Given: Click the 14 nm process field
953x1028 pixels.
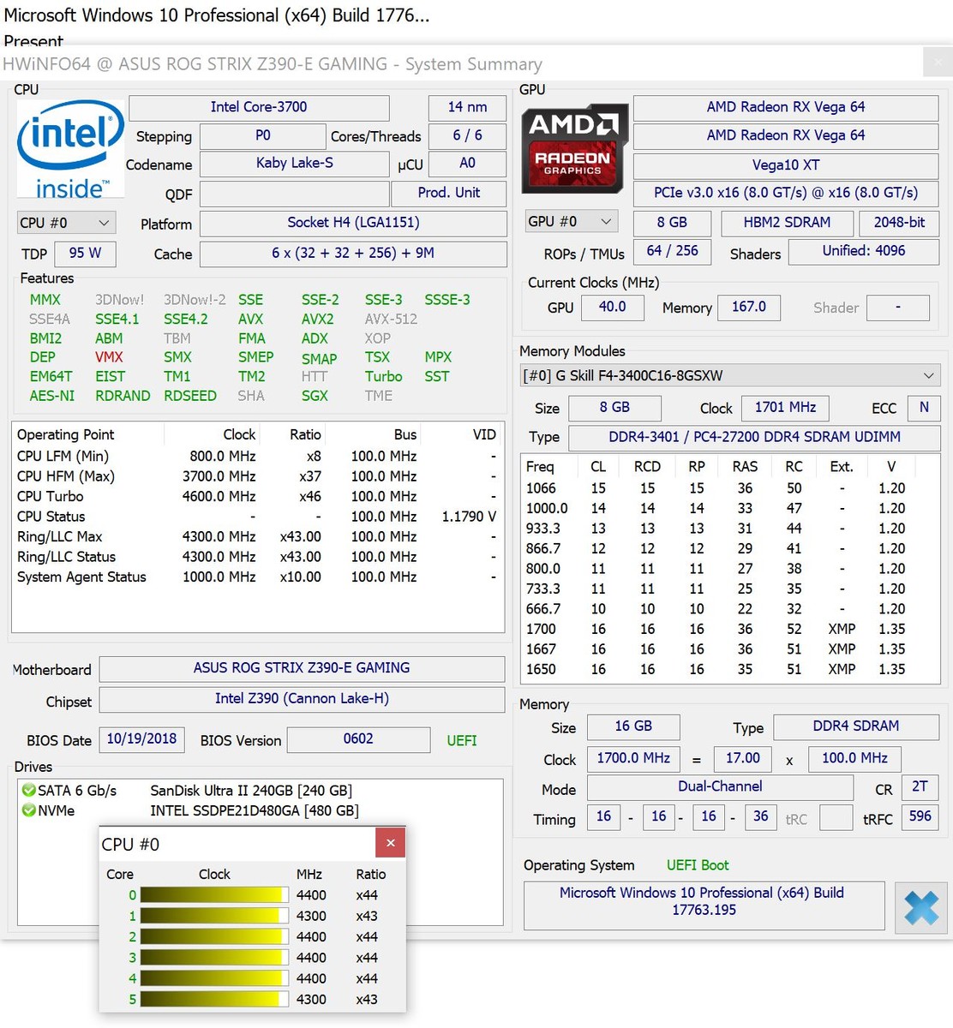Looking at the screenshot, I should coord(467,107).
